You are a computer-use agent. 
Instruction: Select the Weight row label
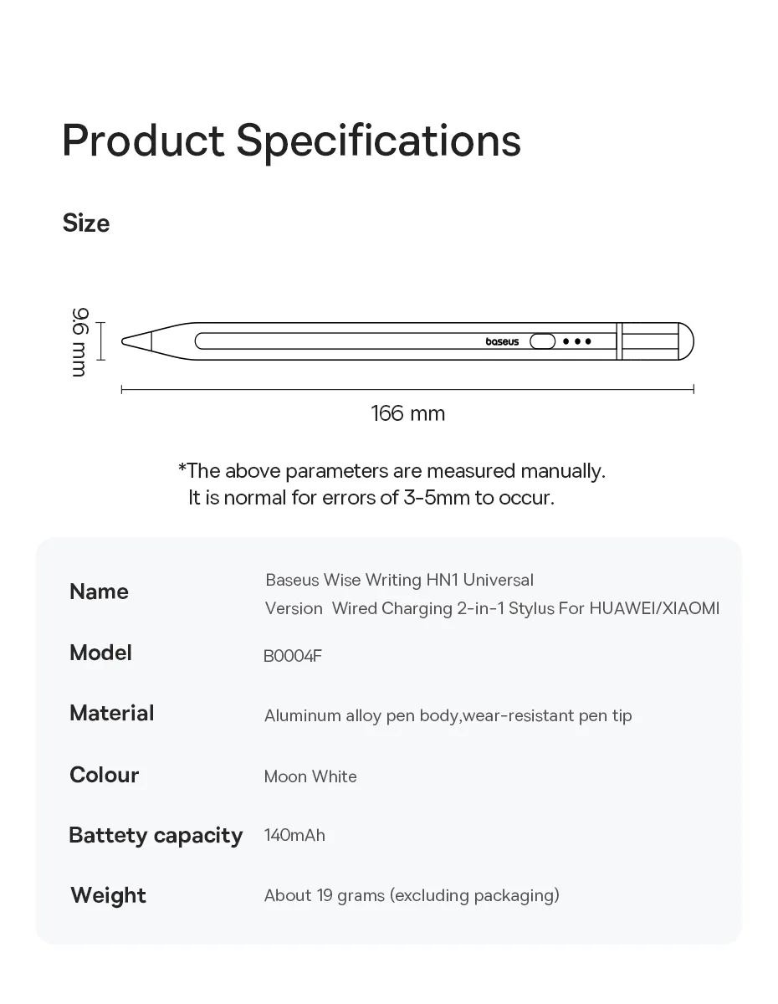pos(109,895)
